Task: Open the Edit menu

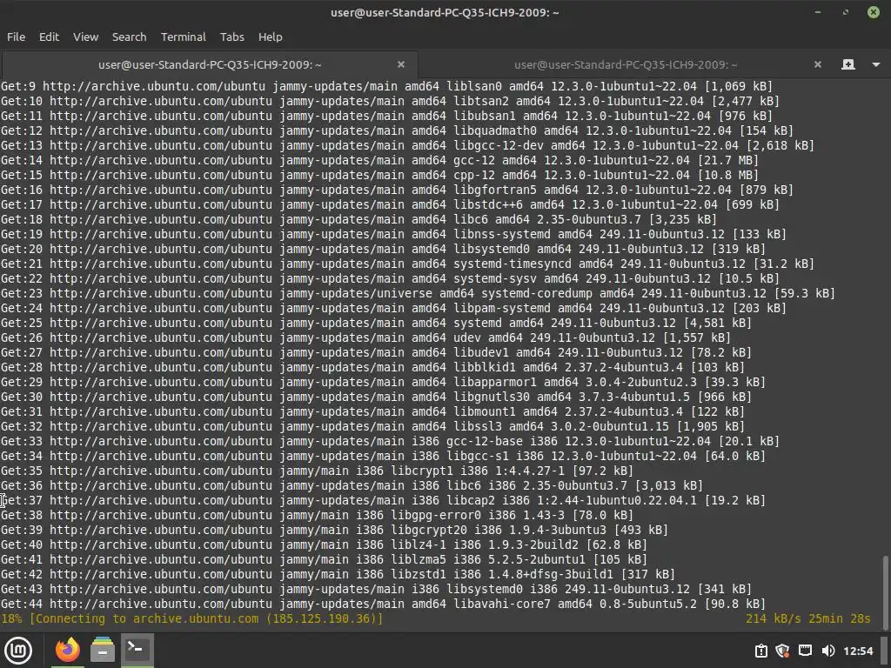Action: pos(49,37)
